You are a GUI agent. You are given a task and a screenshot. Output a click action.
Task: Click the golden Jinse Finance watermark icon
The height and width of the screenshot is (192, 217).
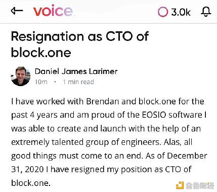click(x=180, y=185)
